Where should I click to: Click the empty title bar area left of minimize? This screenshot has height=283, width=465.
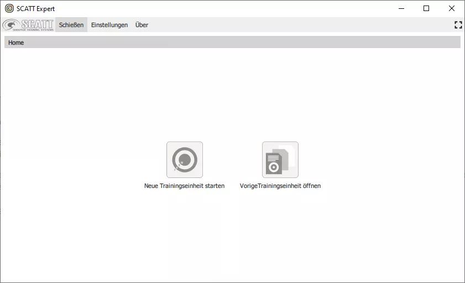point(221,8)
